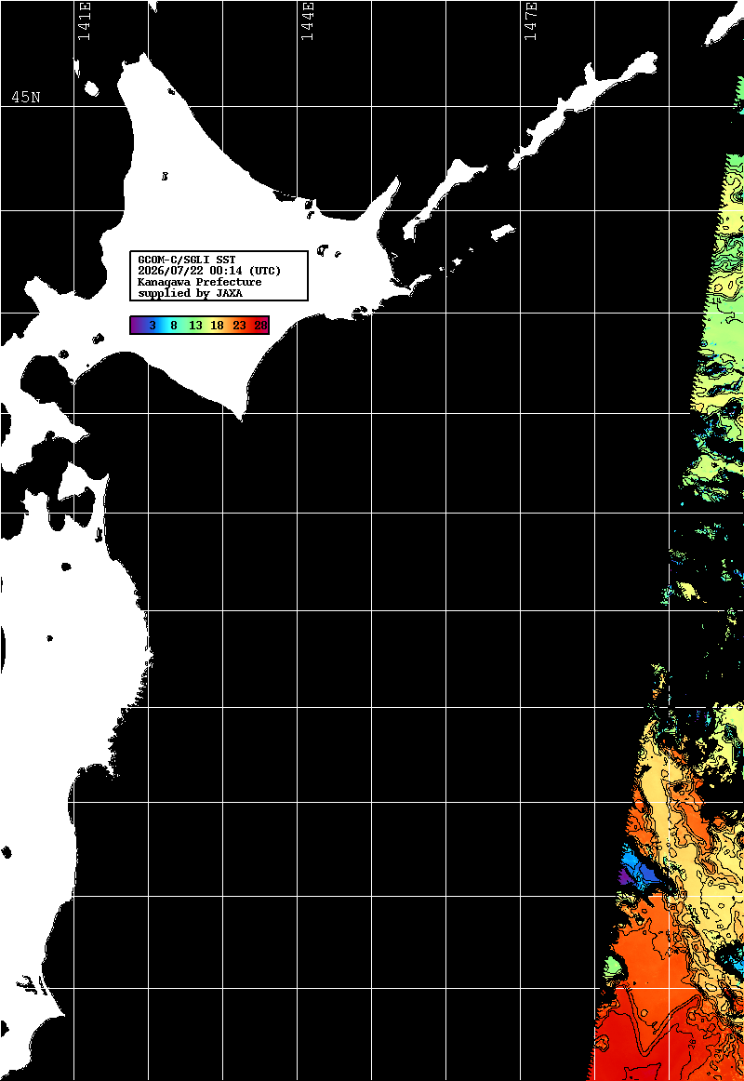Pick the green 13 value on color scale

point(195,326)
